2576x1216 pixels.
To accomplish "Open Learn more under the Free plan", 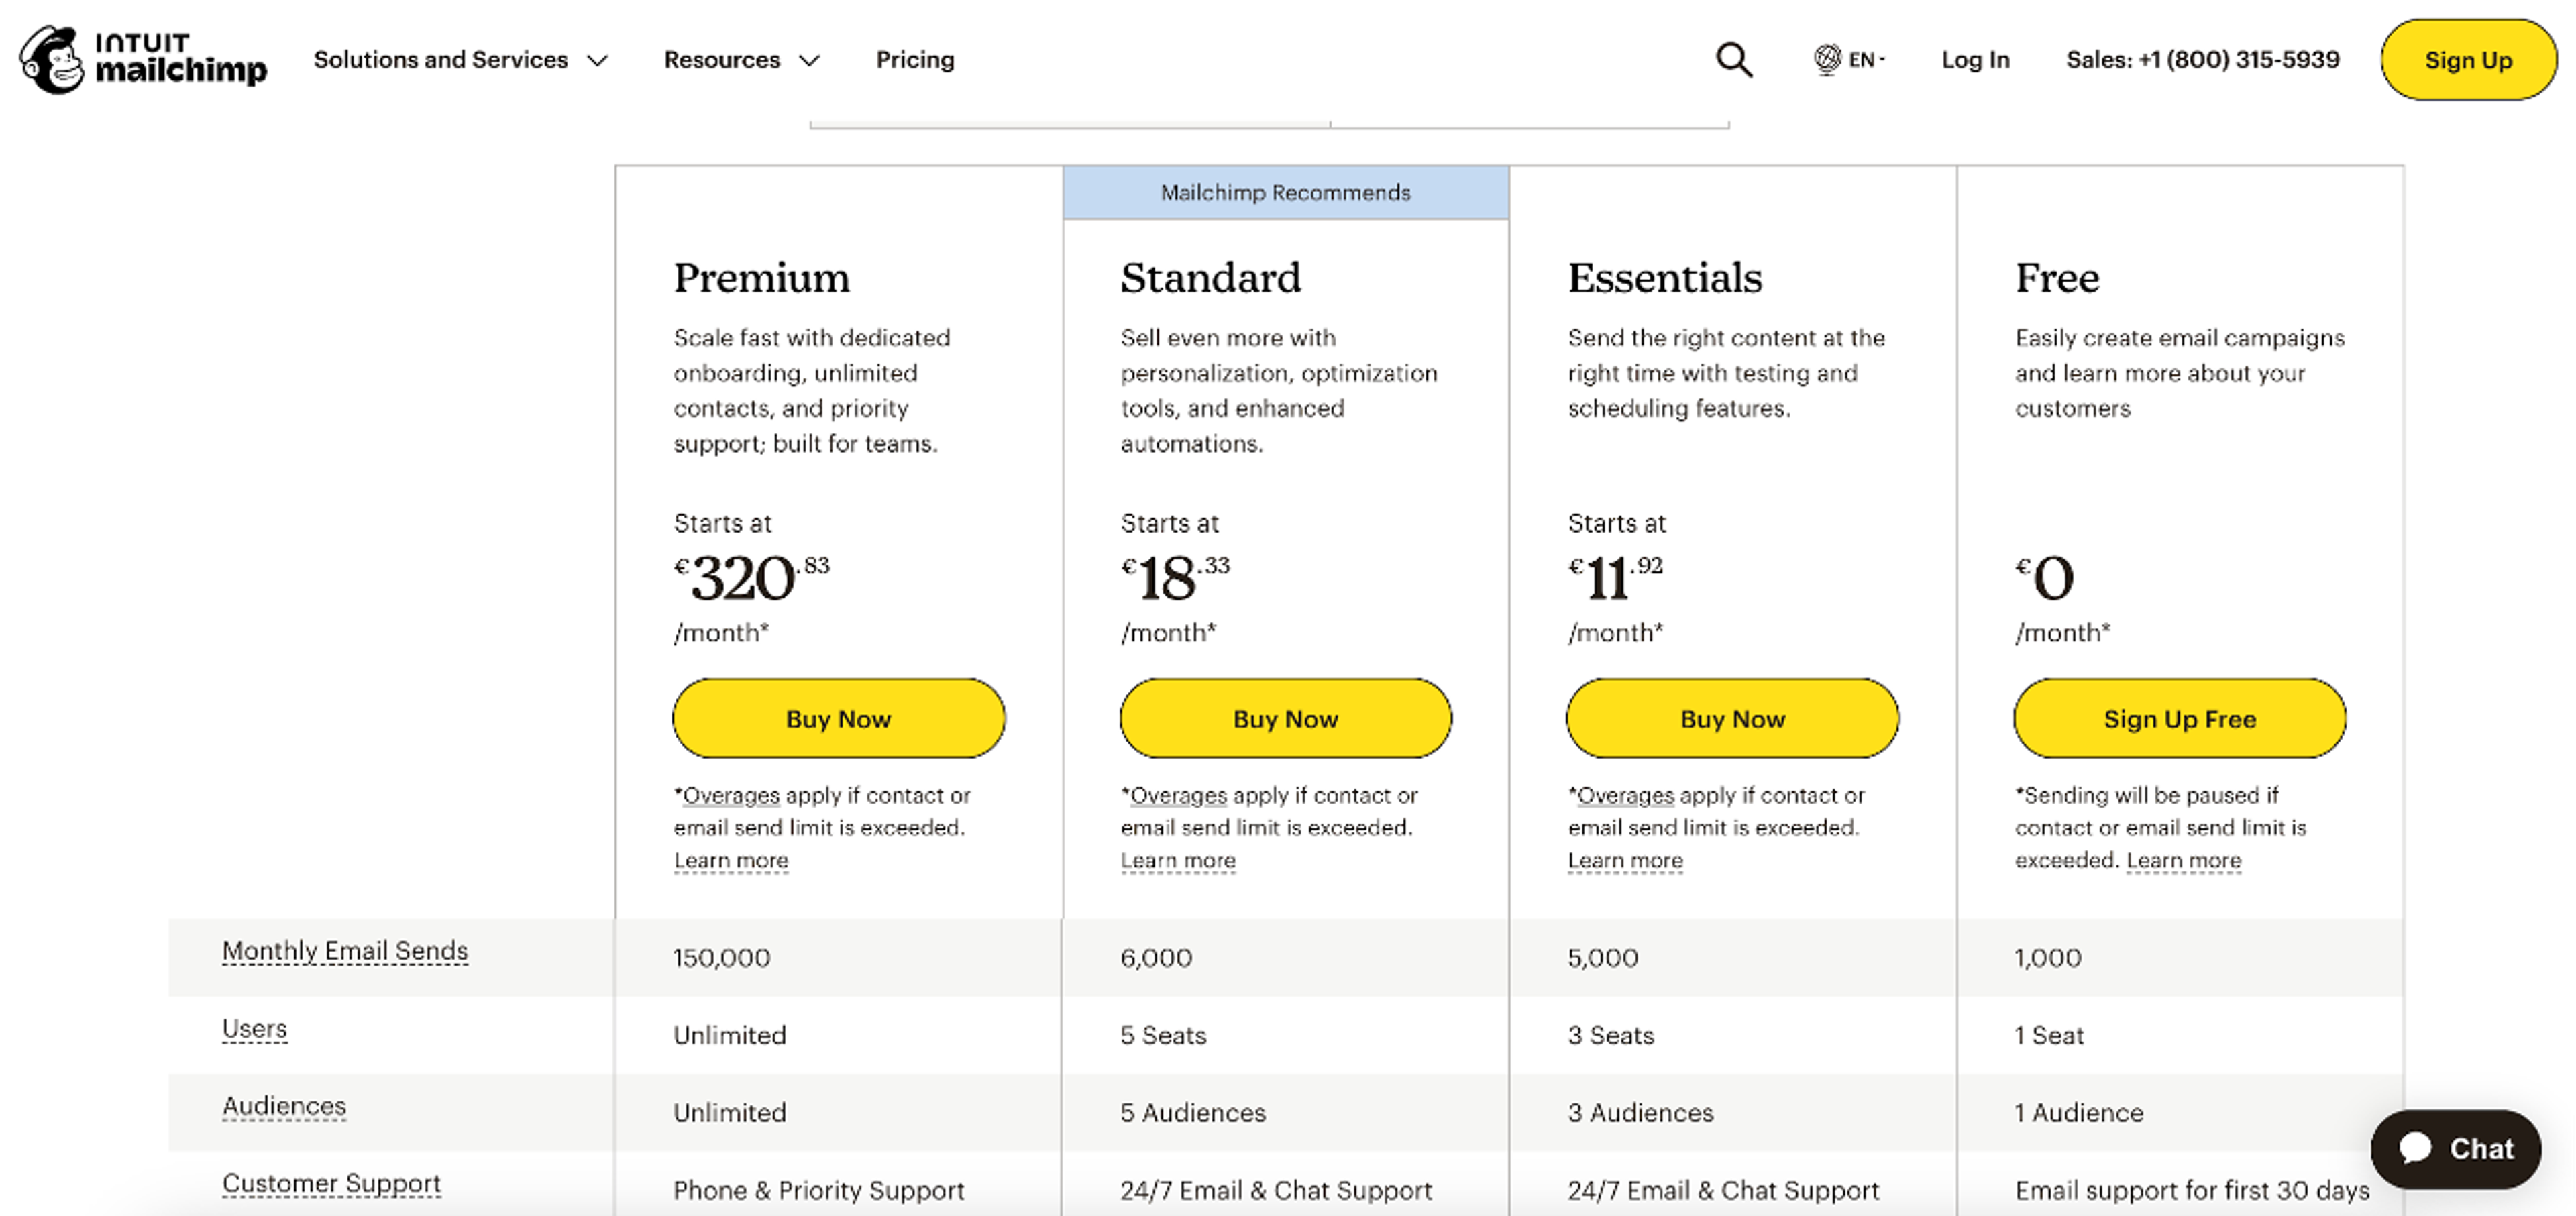I will [2183, 860].
